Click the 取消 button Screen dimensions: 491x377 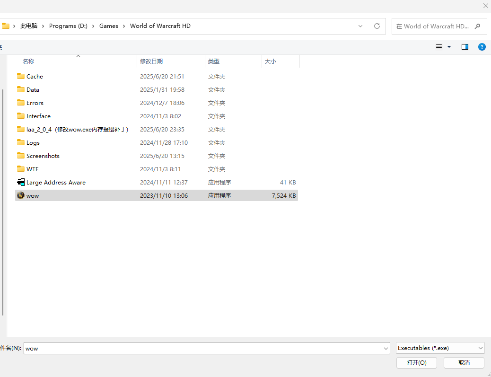pyautogui.click(x=464, y=363)
